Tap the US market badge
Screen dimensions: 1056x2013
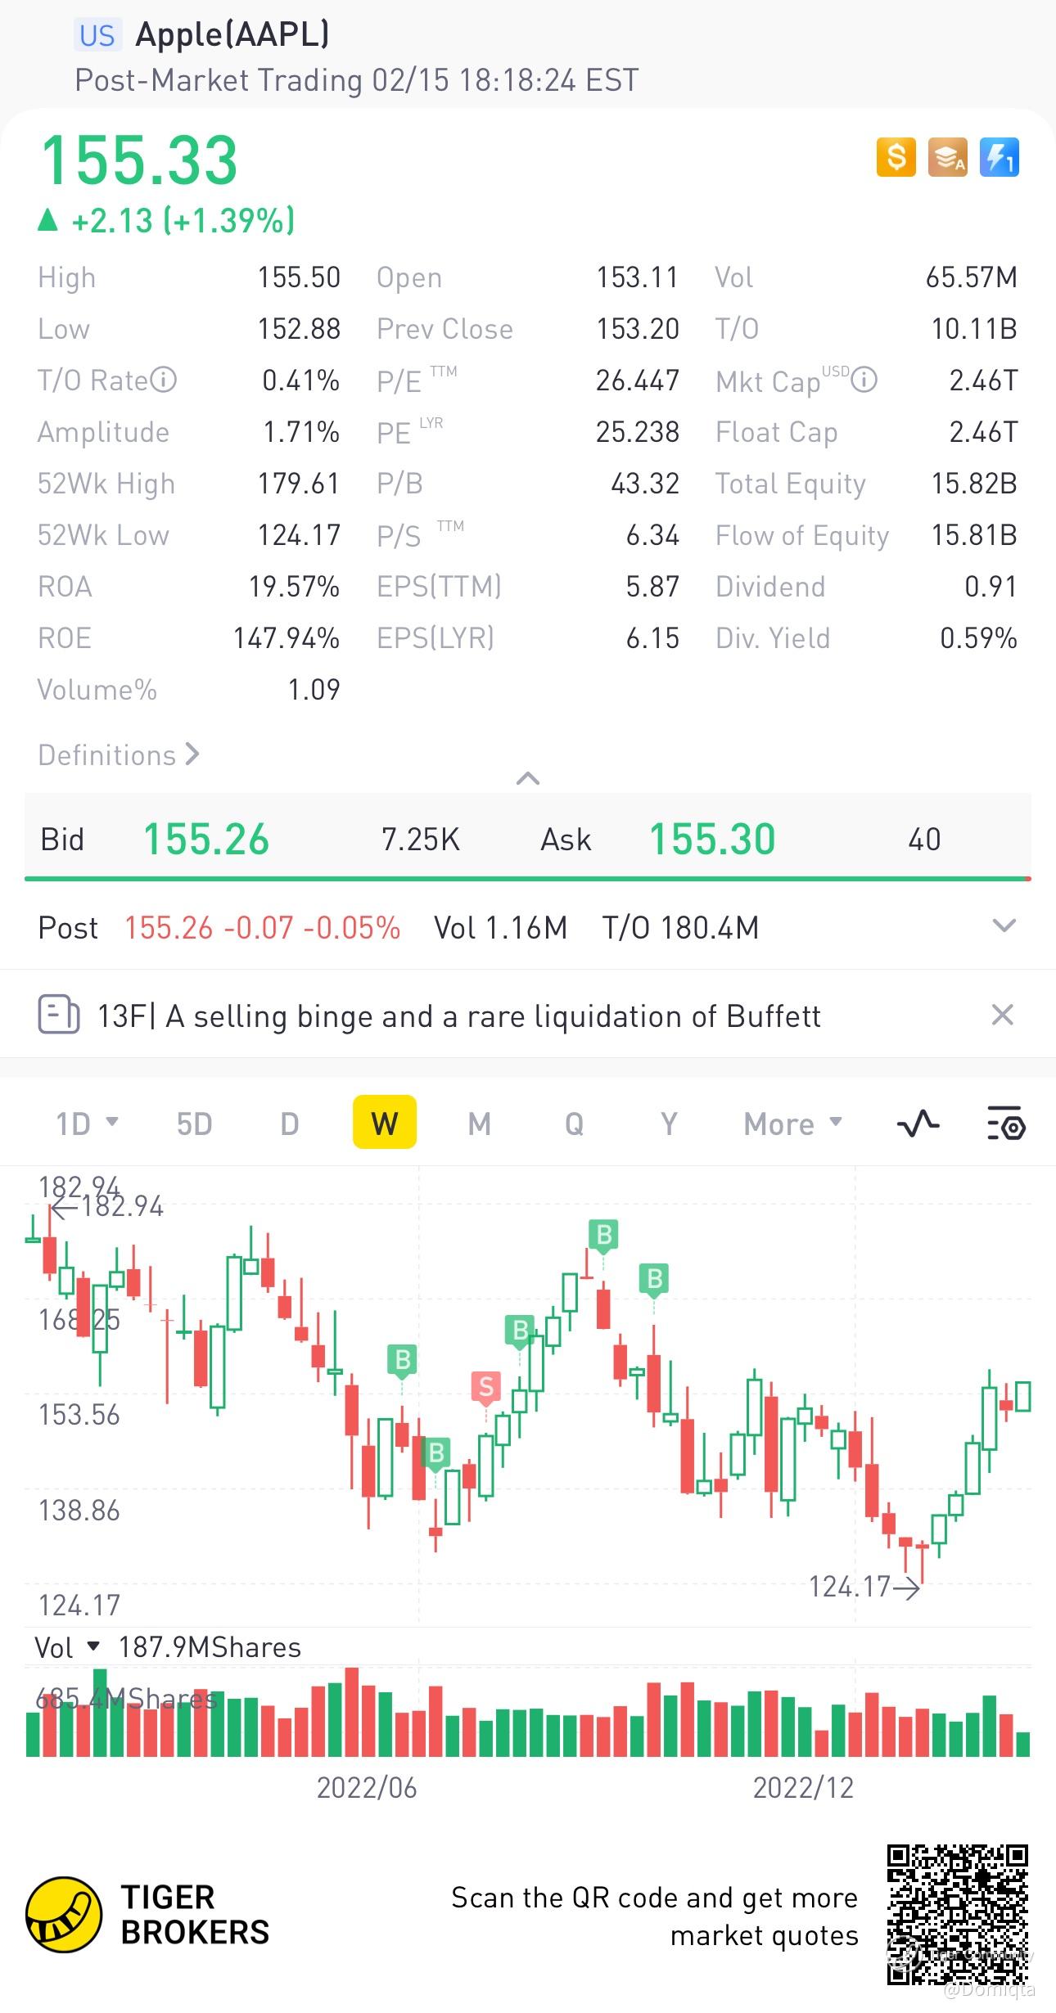97,35
